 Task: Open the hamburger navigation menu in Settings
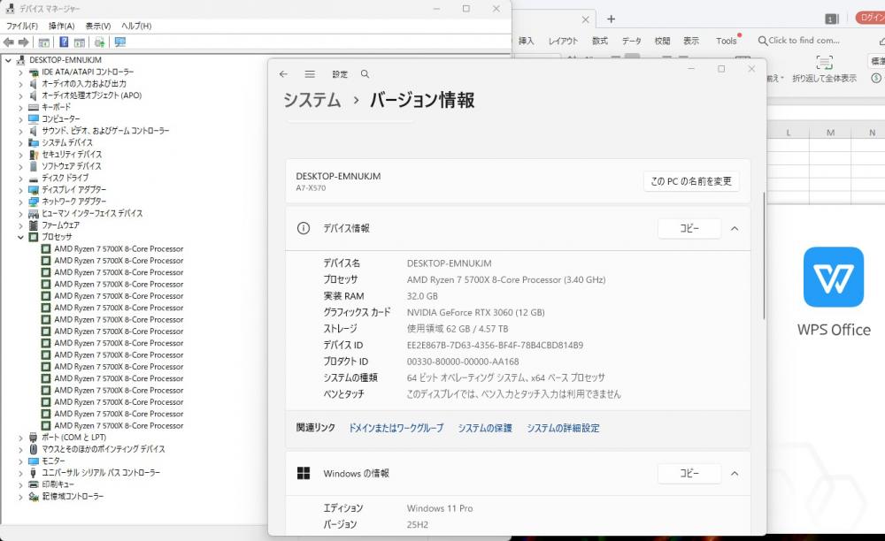[310, 74]
